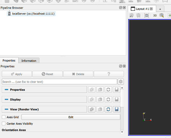This screenshot has width=171, height=138.
Task: Save defaults in View (Render View) row
Action: pos(116,109)
